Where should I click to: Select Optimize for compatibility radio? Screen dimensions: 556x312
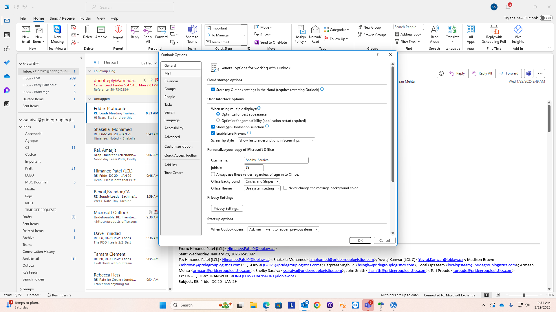tap(218, 120)
